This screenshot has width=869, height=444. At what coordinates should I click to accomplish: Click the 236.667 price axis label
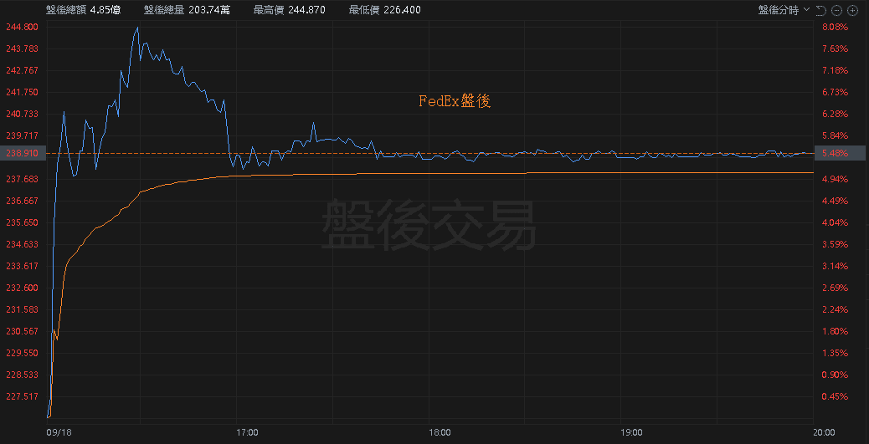(x=21, y=201)
